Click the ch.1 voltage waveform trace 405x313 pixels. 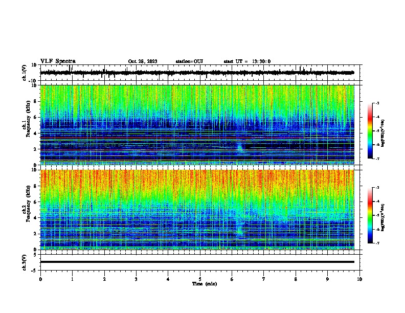point(197,73)
